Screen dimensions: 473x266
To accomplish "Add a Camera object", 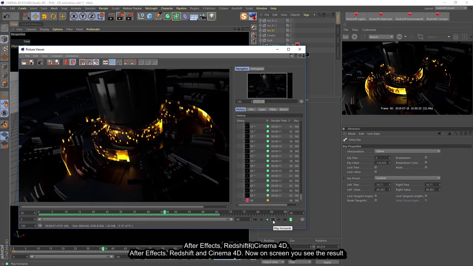I will click(x=203, y=16).
